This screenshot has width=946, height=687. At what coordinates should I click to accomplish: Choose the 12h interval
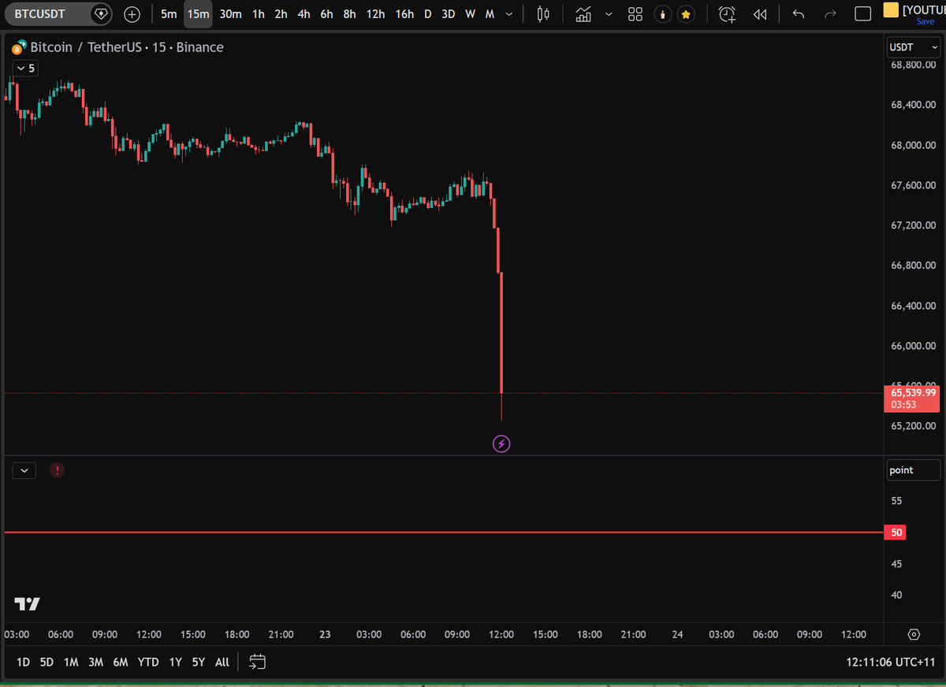[x=376, y=14]
